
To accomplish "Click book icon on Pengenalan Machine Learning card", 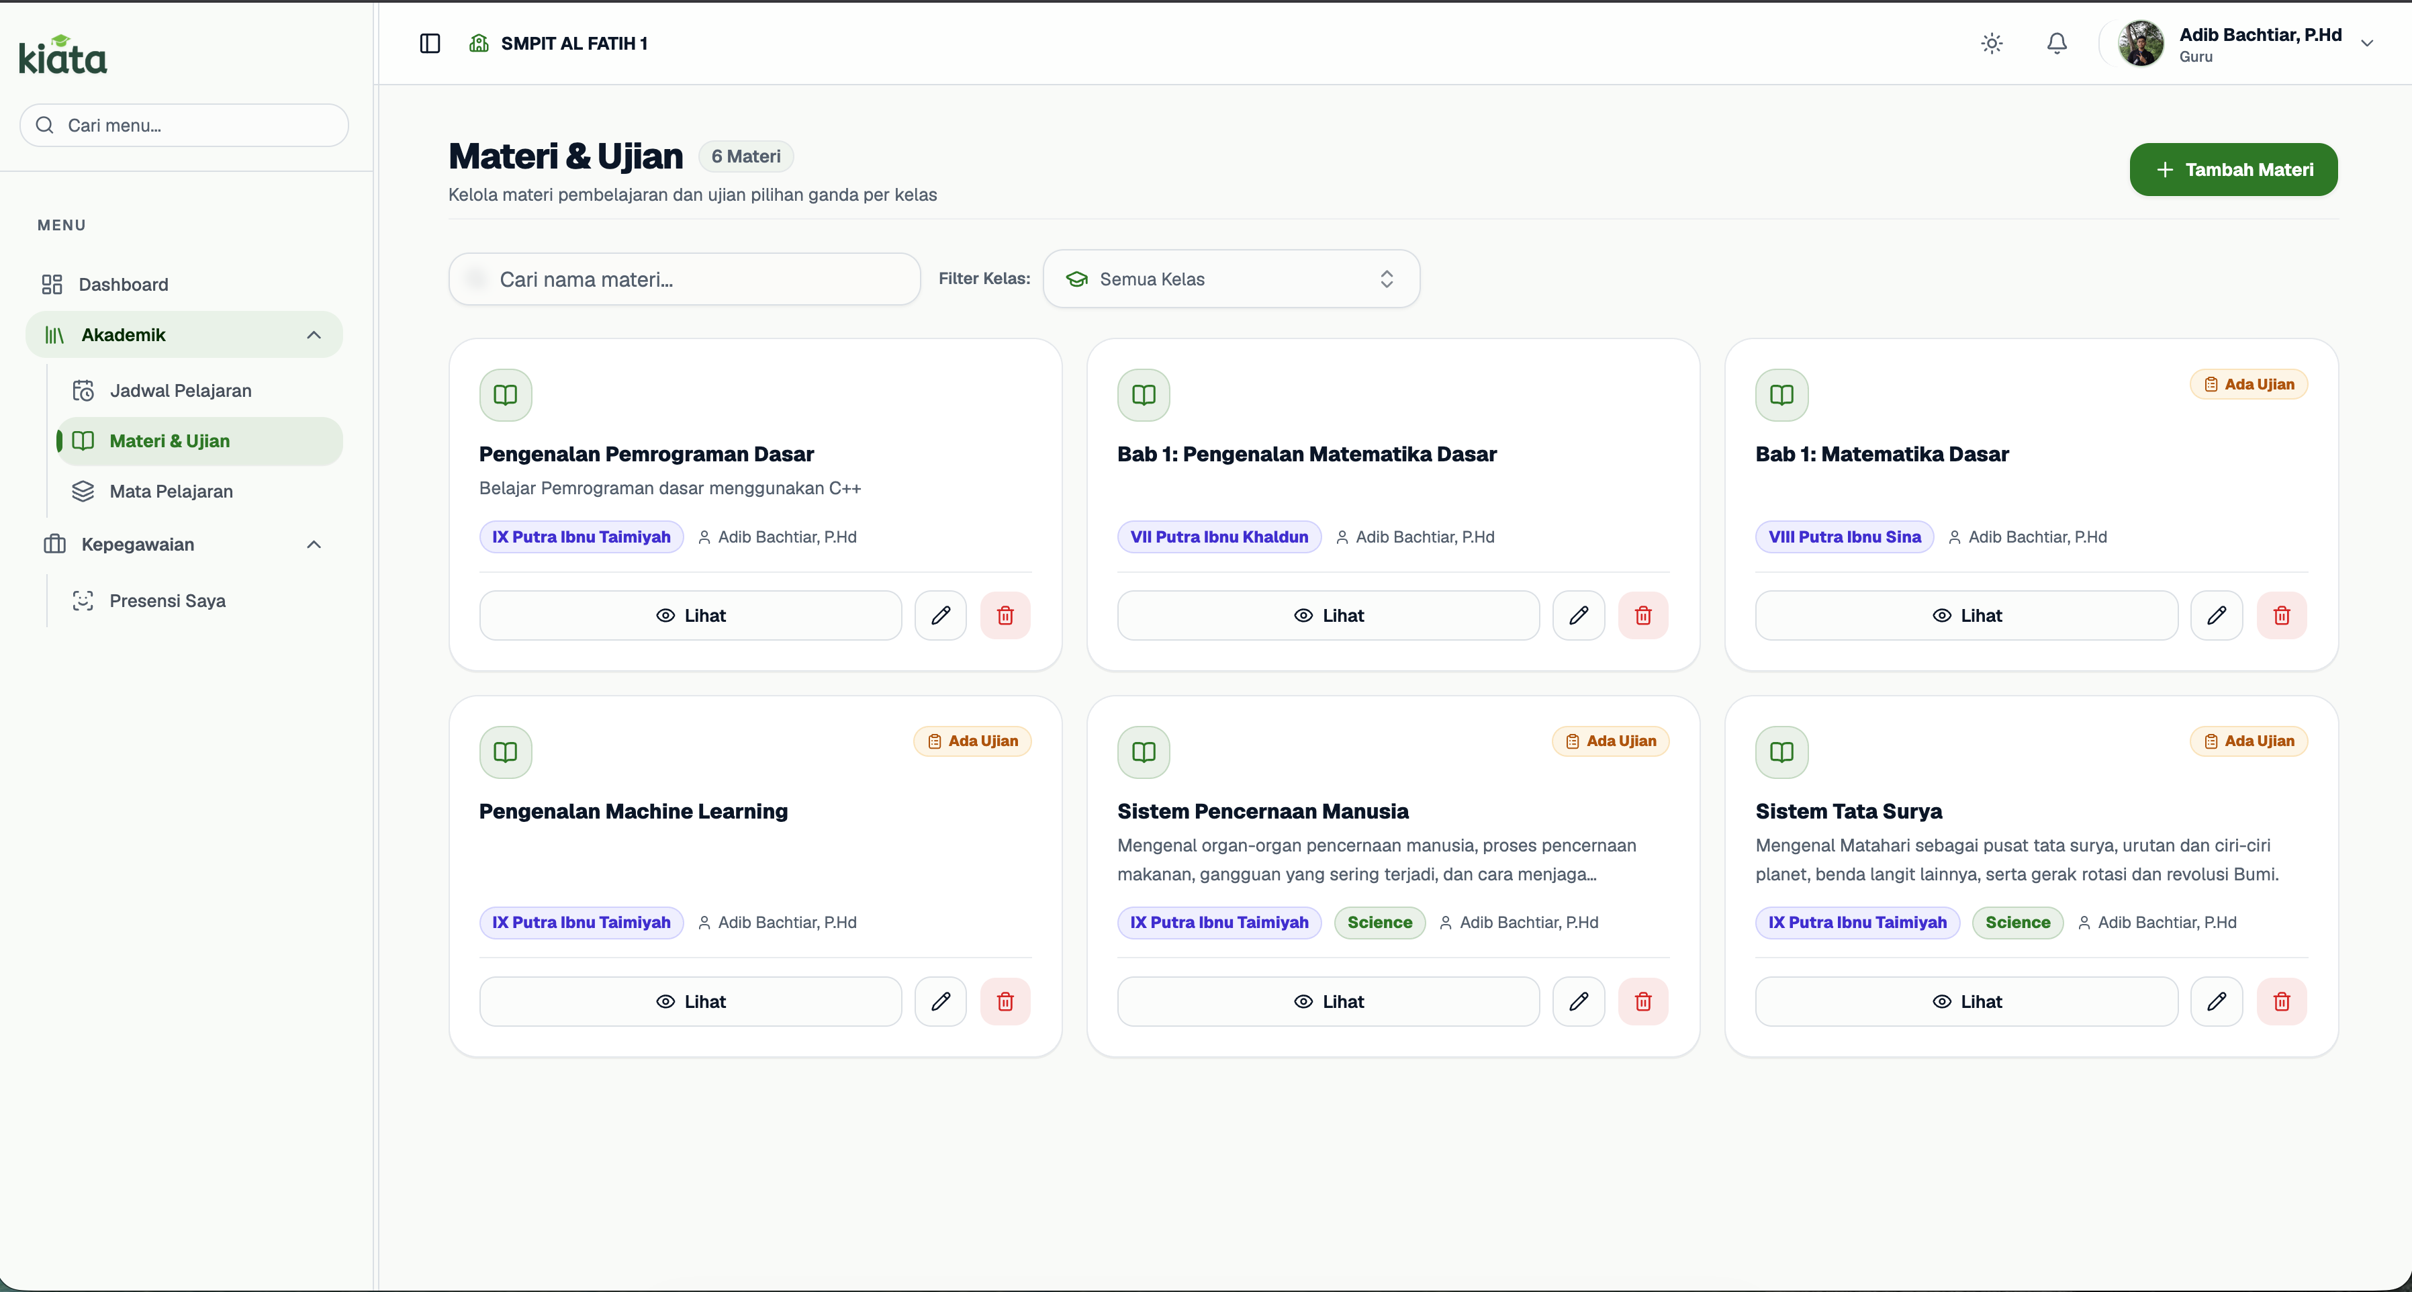I will 506,752.
